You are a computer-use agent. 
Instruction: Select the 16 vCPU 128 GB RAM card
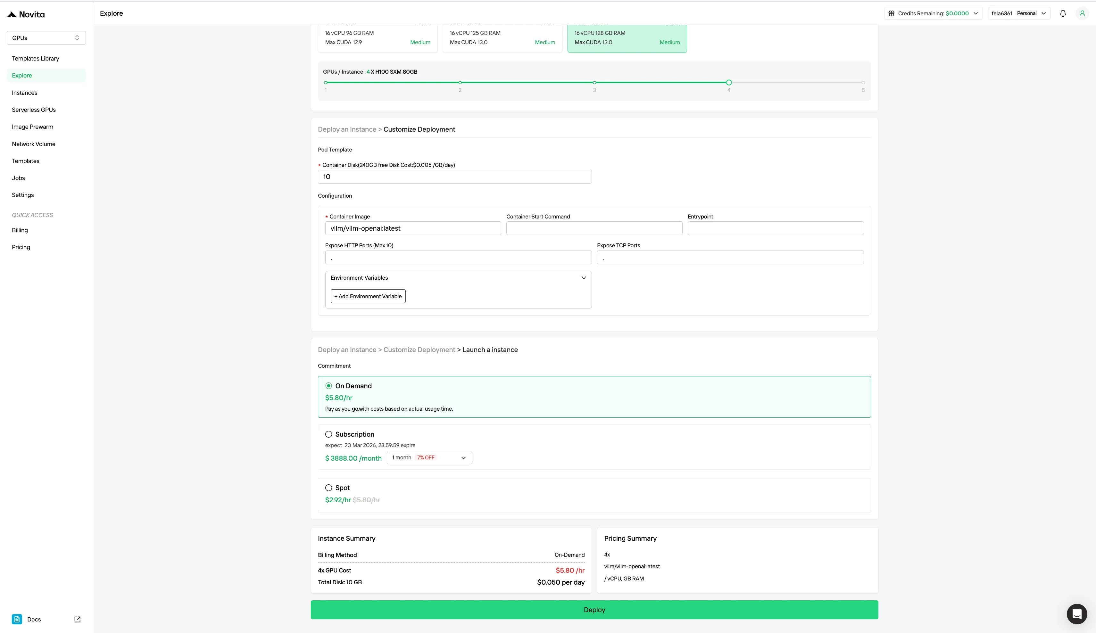pyautogui.click(x=627, y=39)
